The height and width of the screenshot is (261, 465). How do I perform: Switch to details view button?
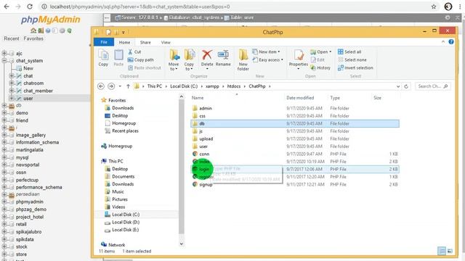[x=442, y=251]
